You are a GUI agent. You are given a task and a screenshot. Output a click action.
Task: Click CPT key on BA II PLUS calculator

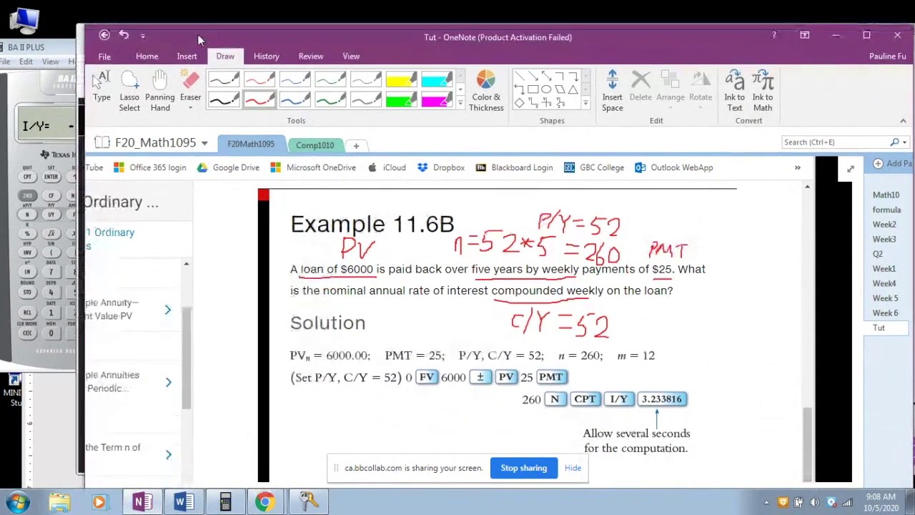pyautogui.click(x=27, y=177)
